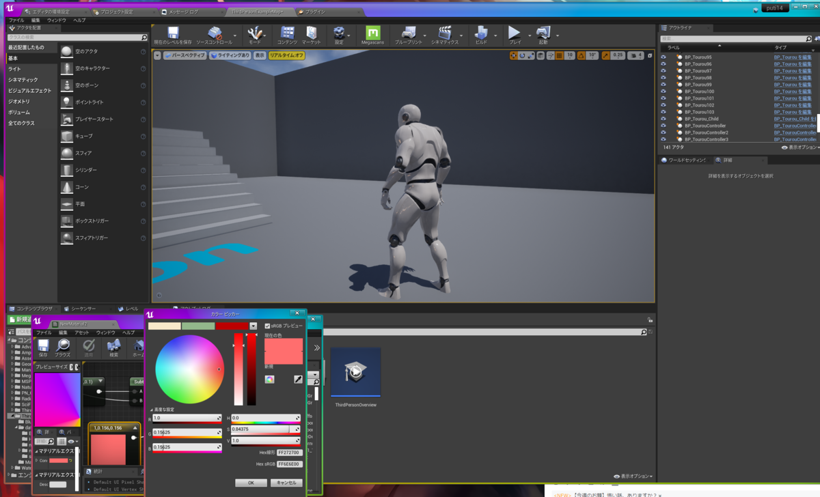820x497 pixels.
Task: Toggle visibility of BP_Tourou_Child in outliner
Action: [x=663, y=119]
